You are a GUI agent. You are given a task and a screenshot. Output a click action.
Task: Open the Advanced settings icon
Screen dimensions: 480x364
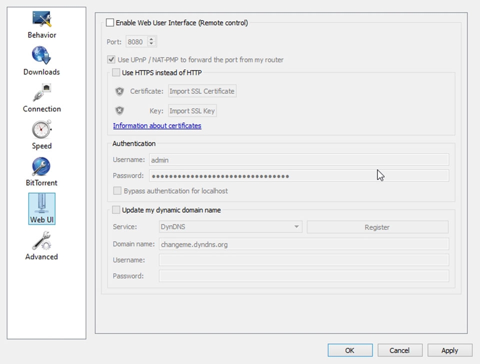click(x=41, y=246)
